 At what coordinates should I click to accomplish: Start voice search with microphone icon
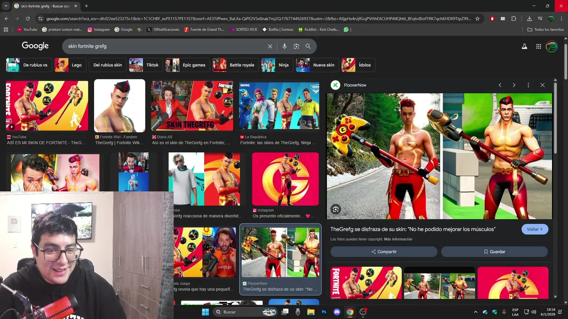tap(284, 46)
